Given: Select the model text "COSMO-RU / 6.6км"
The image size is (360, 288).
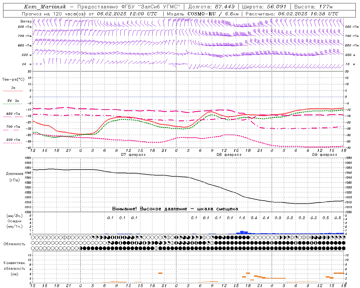Looking at the screenshot, I should (213, 14).
